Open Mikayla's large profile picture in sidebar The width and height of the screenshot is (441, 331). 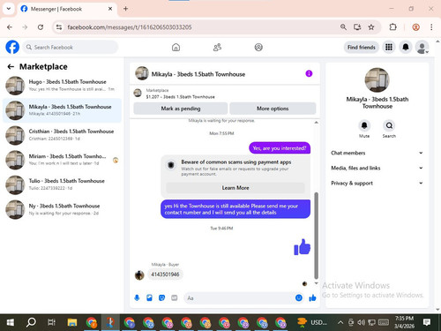[x=377, y=79]
